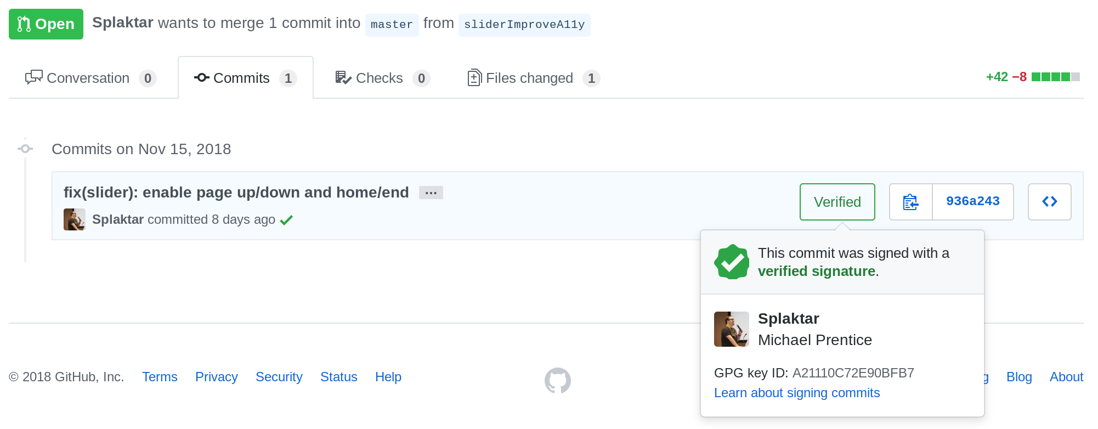Toggle the Verified signature badge
The width and height of the screenshot is (1098, 429).
coord(837,202)
